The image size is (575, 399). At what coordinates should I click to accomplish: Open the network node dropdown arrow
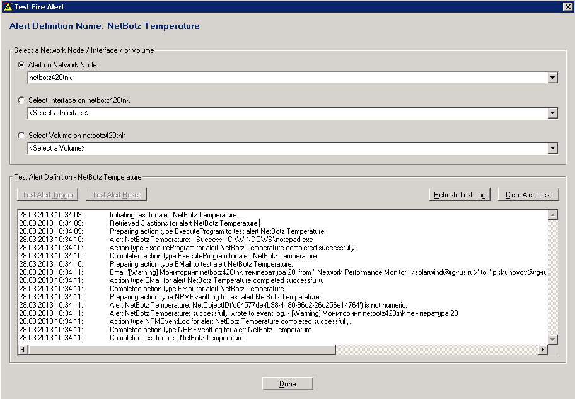(553, 78)
